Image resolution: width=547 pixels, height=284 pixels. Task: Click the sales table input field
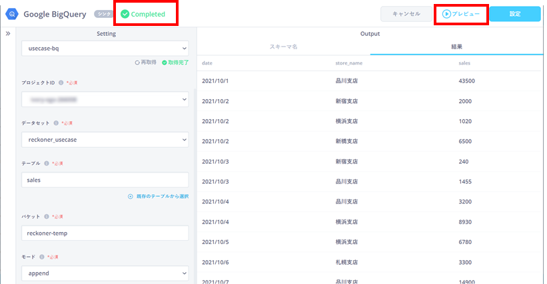tap(105, 180)
